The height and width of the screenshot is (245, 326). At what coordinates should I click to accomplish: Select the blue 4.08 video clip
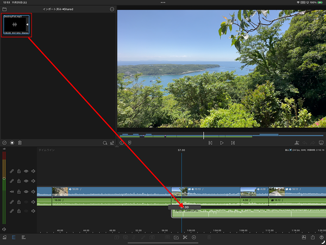click(254, 192)
